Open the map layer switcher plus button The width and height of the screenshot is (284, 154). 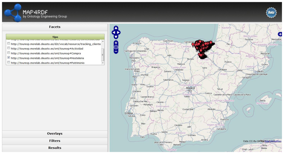pyautogui.click(x=280, y=34)
